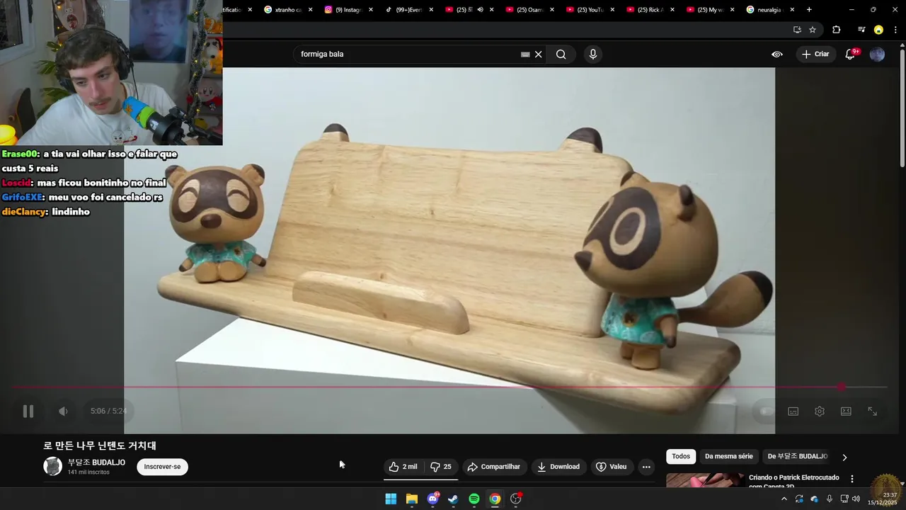Open Compartilhar share dialog
The width and height of the screenshot is (906, 510).
click(494, 467)
